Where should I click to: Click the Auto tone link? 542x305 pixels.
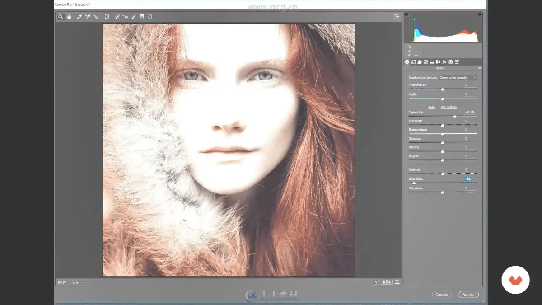tap(431, 107)
